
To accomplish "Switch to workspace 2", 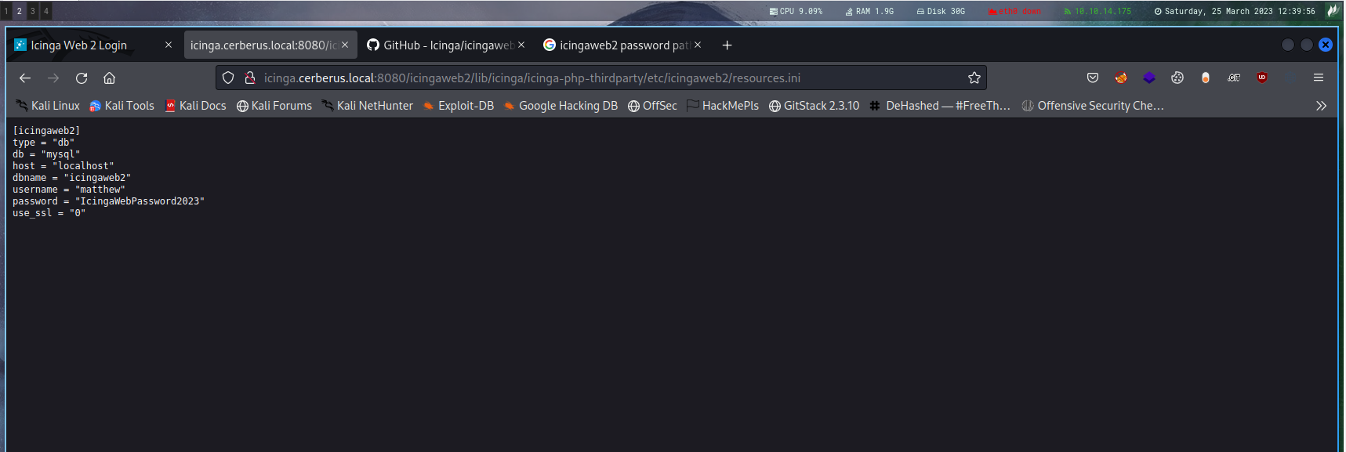I will click(x=20, y=11).
